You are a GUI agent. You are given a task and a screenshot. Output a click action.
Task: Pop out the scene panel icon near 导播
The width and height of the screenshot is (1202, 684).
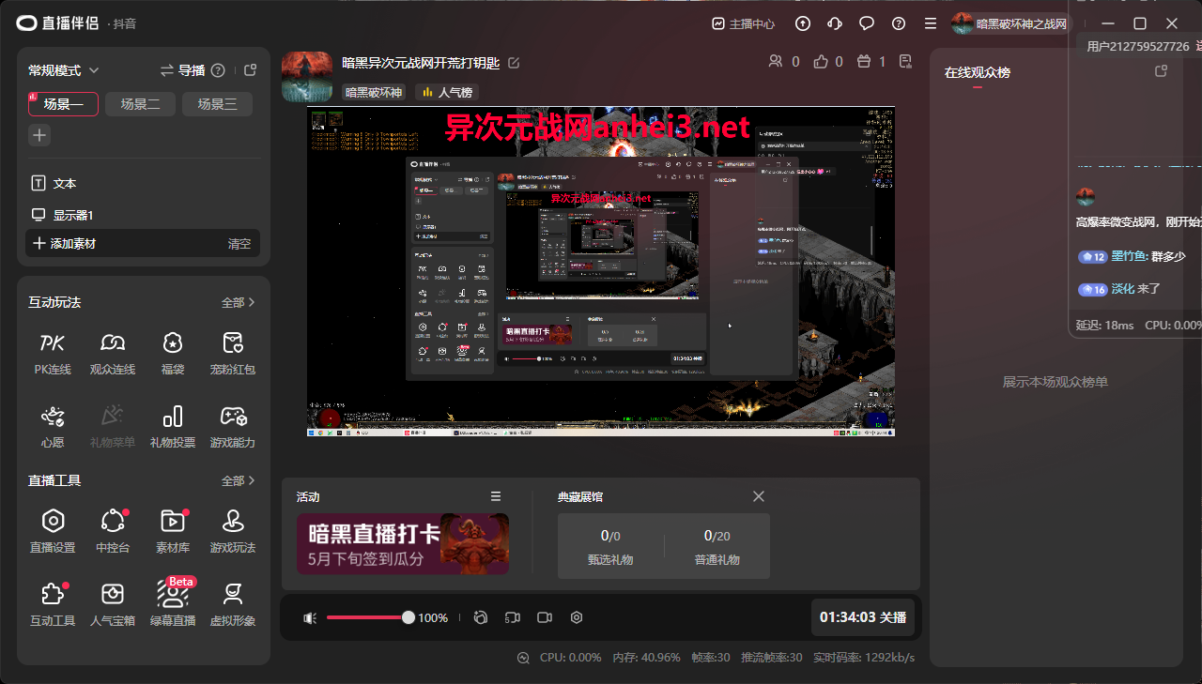[250, 69]
